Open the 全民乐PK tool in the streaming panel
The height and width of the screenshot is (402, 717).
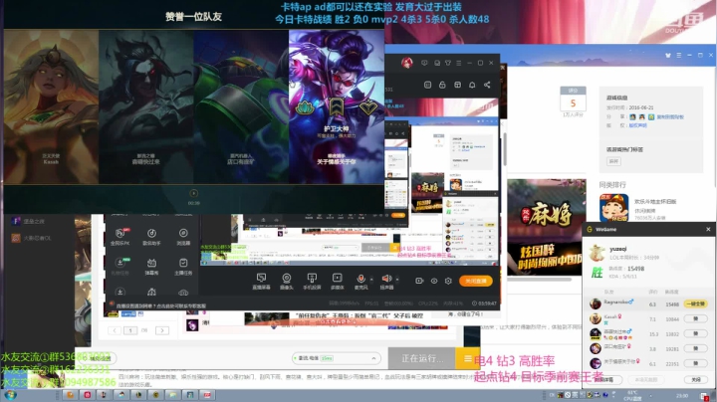[x=119, y=237]
